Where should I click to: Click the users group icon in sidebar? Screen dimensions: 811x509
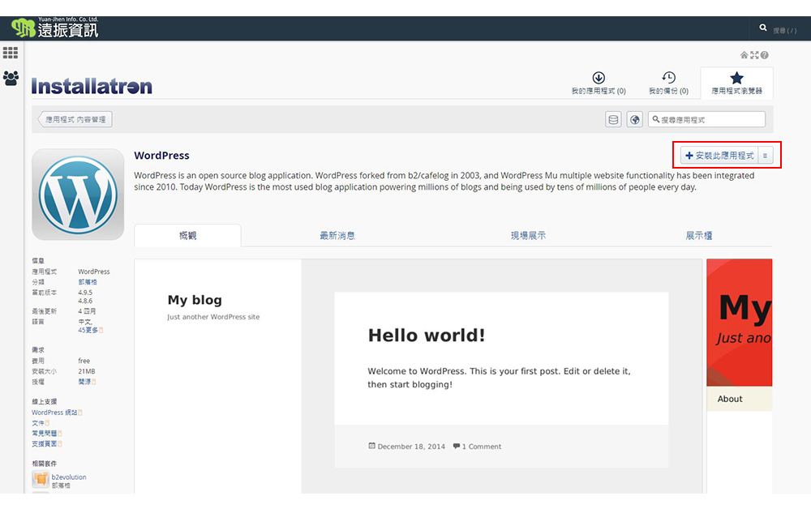11,79
